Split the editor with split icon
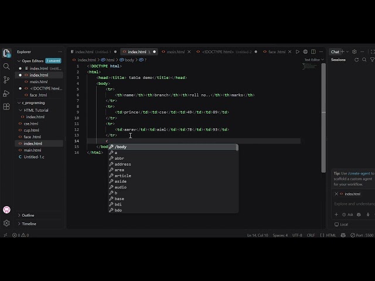375x281 pixels. [313, 52]
